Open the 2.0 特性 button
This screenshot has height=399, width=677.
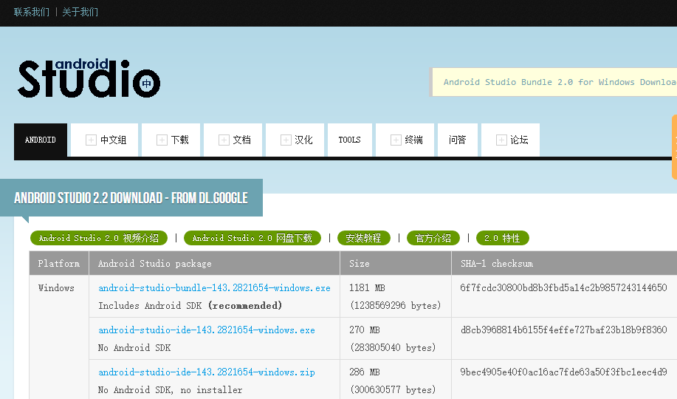click(x=502, y=238)
